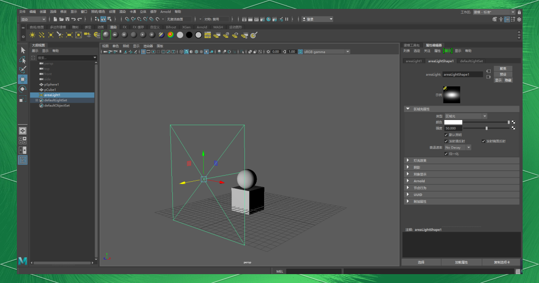This screenshot has width=539, height=283.
Task: Create a volume light from the shelf
Action: tap(78, 35)
